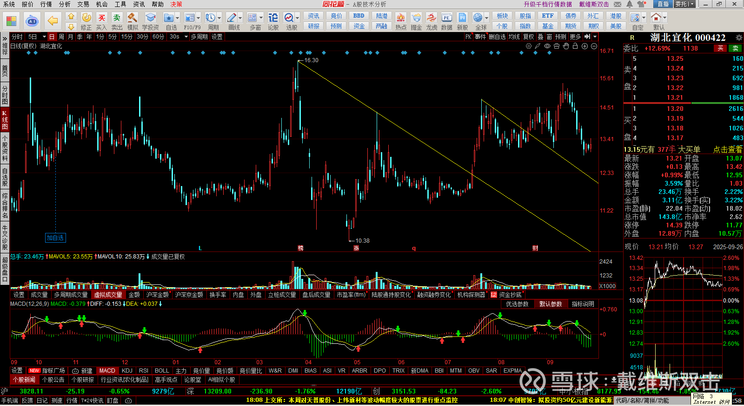Click the yellow up arrow icon
Image resolution: width=744 pixels, height=406 pixels.
coord(71,16)
